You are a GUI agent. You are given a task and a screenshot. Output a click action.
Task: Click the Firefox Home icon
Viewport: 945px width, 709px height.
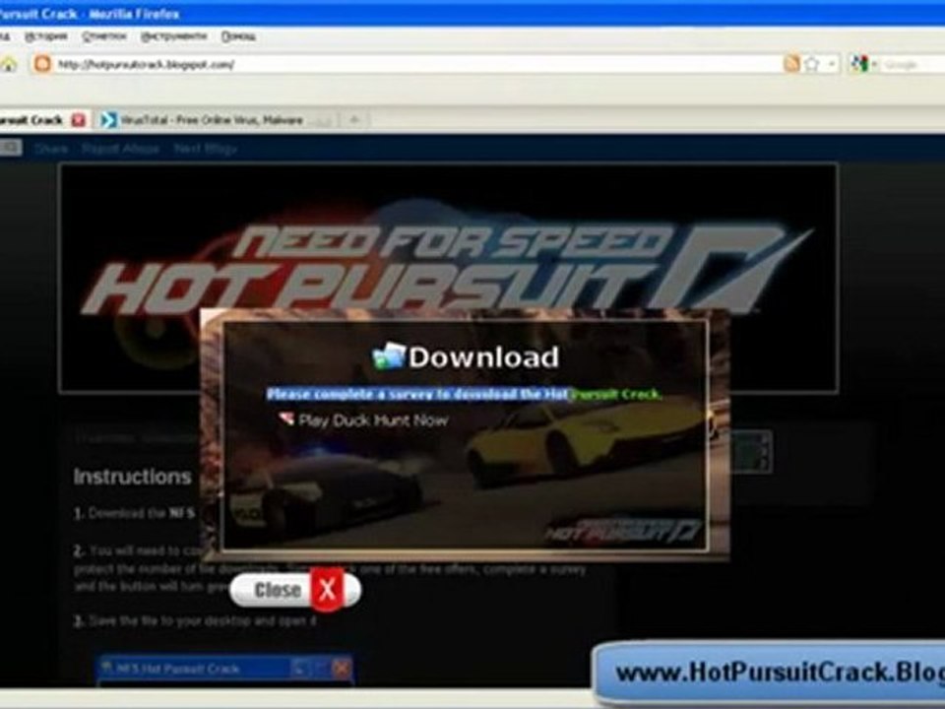click(7, 64)
